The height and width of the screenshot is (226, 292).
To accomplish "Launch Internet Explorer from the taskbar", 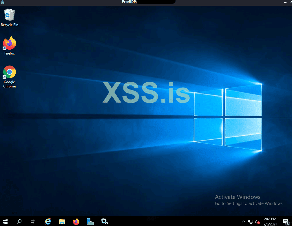I will [x=48, y=222].
